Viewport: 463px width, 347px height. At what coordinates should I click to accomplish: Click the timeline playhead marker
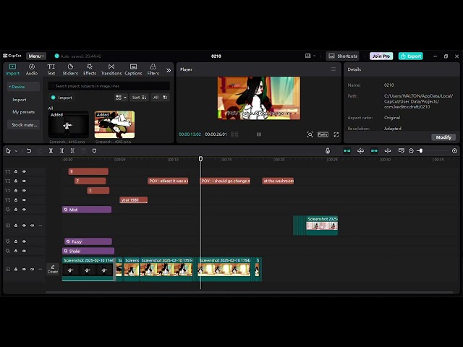click(200, 159)
